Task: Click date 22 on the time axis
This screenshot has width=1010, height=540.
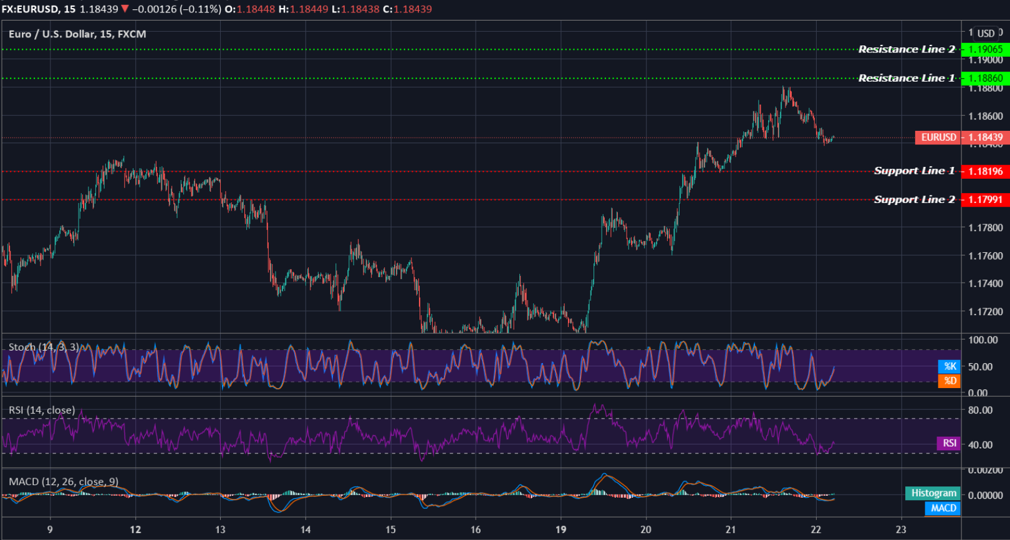Action: 815,529
